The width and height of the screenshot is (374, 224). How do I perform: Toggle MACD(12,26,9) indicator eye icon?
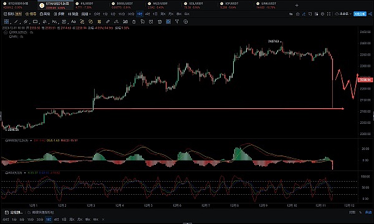point(6,141)
